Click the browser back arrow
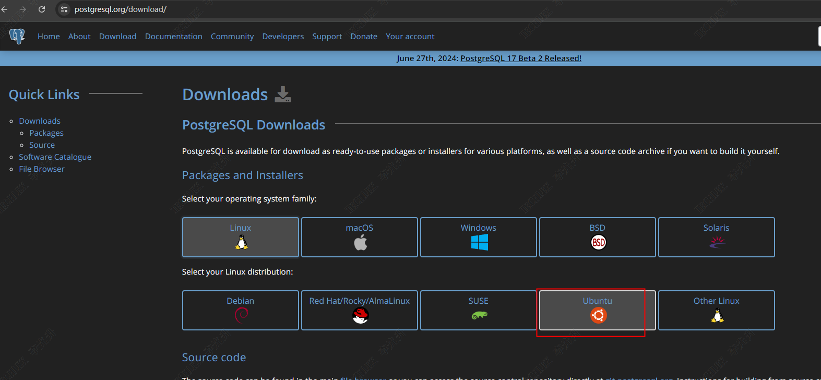This screenshot has height=380, width=821. (5, 9)
